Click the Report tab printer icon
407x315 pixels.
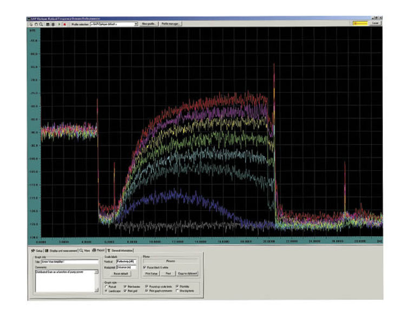[94, 251]
